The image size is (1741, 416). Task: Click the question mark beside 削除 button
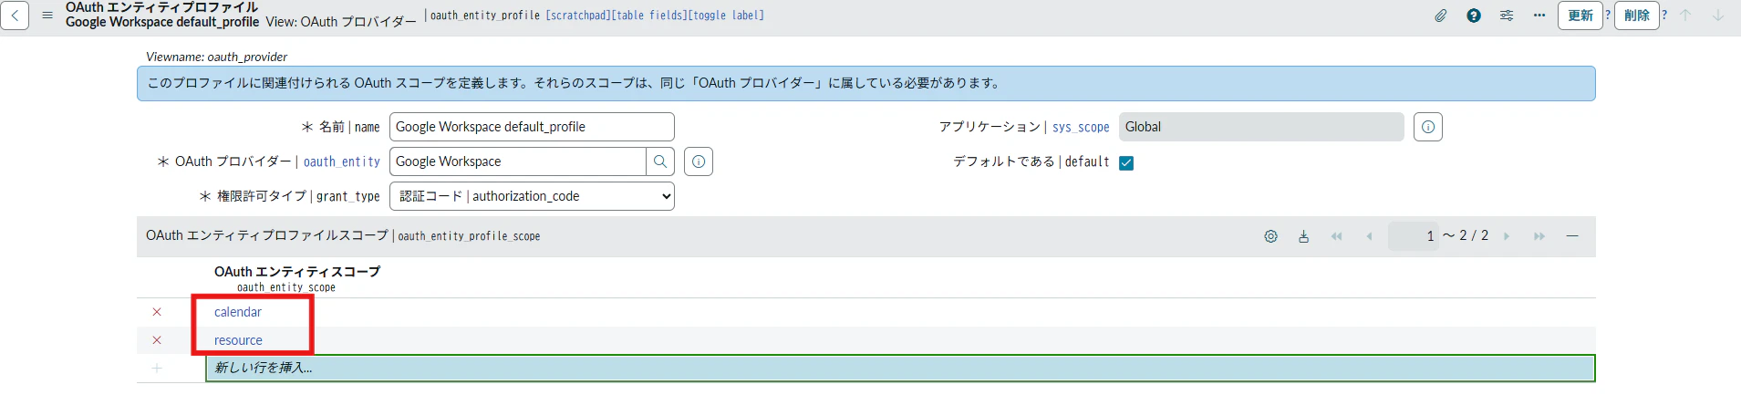(1664, 16)
